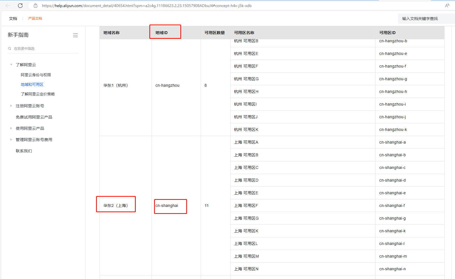Image resolution: width=455 pixels, height=279 pixels.
Task: Select 地域和可用区 in sidebar
Action: tap(32, 84)
